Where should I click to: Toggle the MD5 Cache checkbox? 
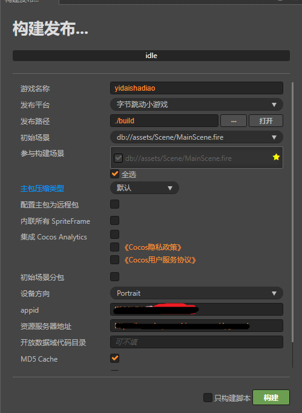click(x=114, y=358)
